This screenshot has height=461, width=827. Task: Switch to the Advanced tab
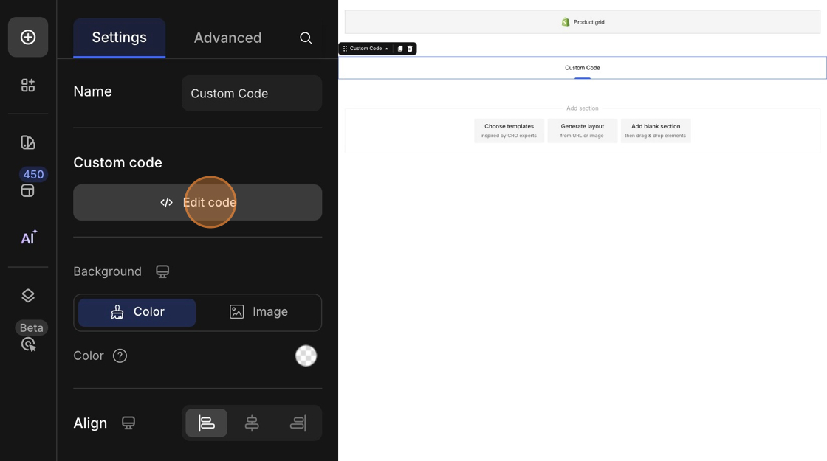pyautogui.click(x=227, y=38)
